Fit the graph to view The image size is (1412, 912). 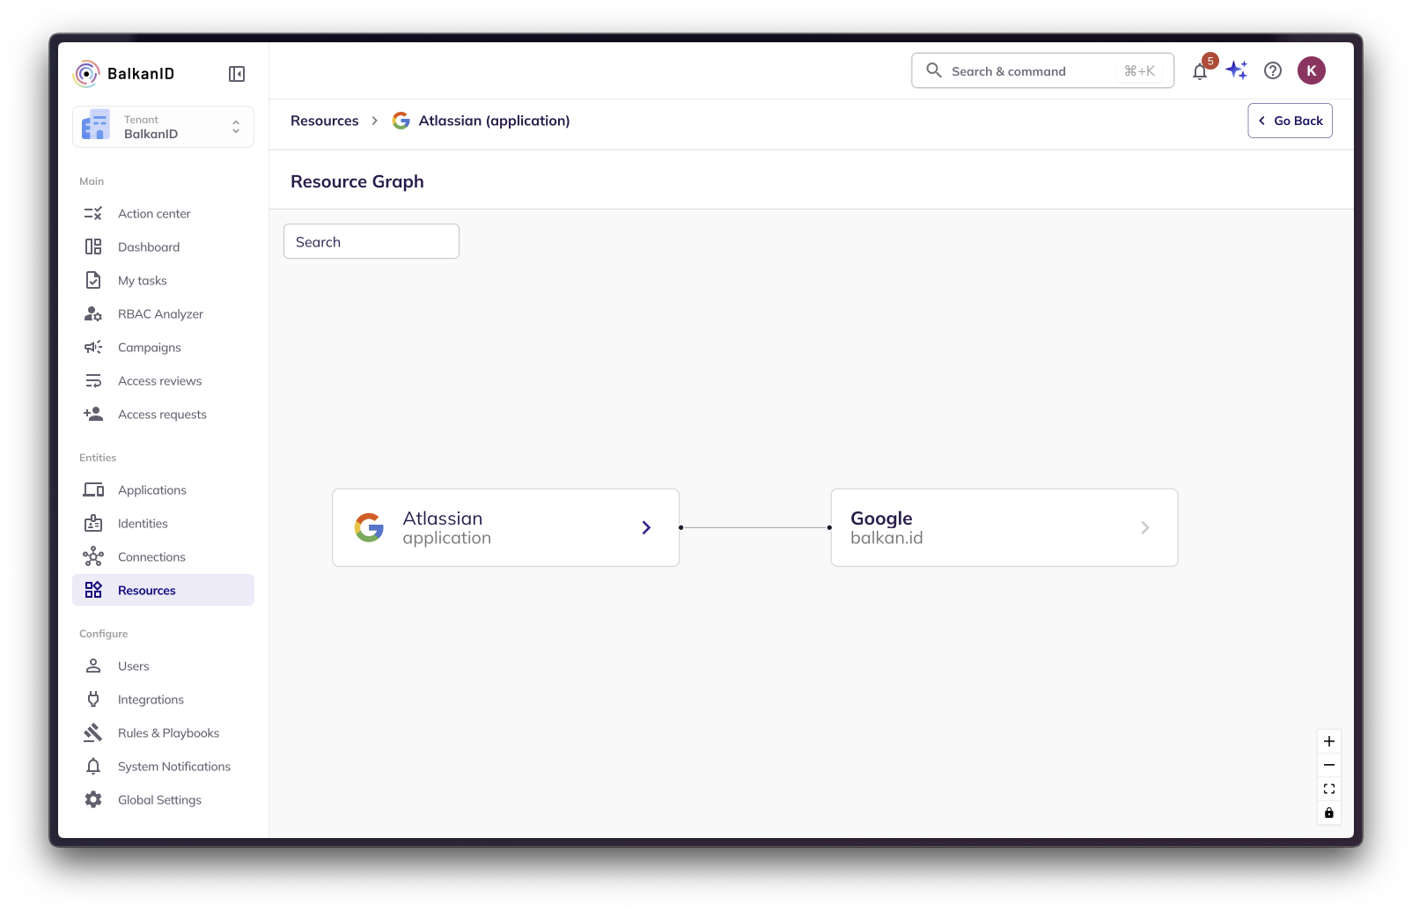[1329, 789]
